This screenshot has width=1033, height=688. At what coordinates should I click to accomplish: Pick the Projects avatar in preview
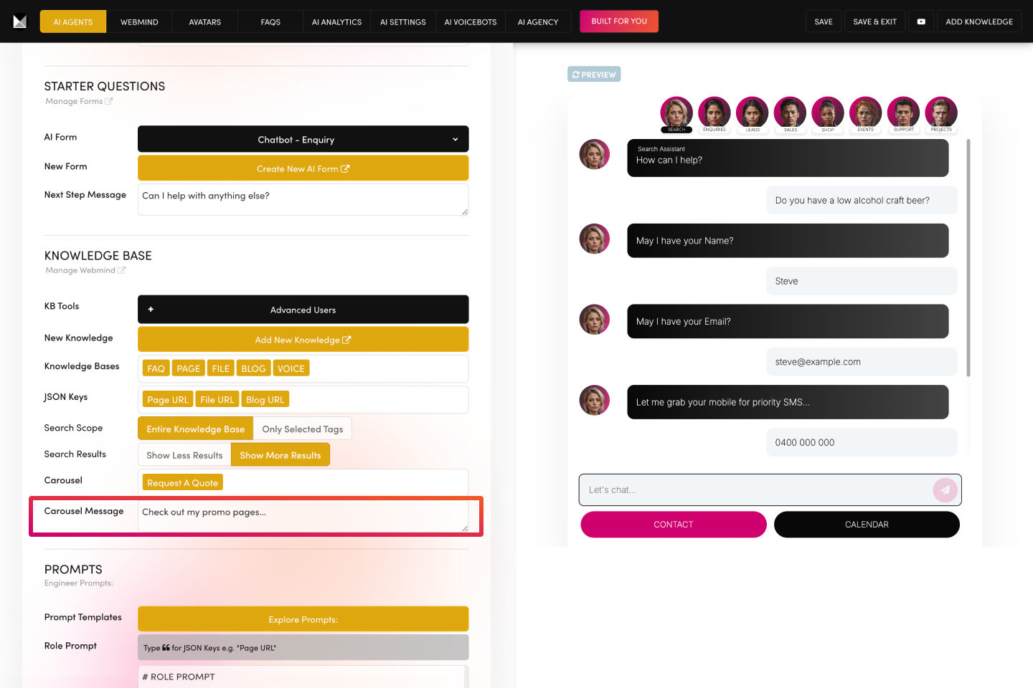pyautogui.click(x=940, y=113)
